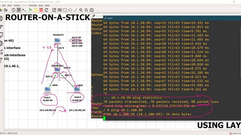This screenshot has width=241, height=135.
Task: Browse end devices in the sidebar
Action: coord(1,35)
